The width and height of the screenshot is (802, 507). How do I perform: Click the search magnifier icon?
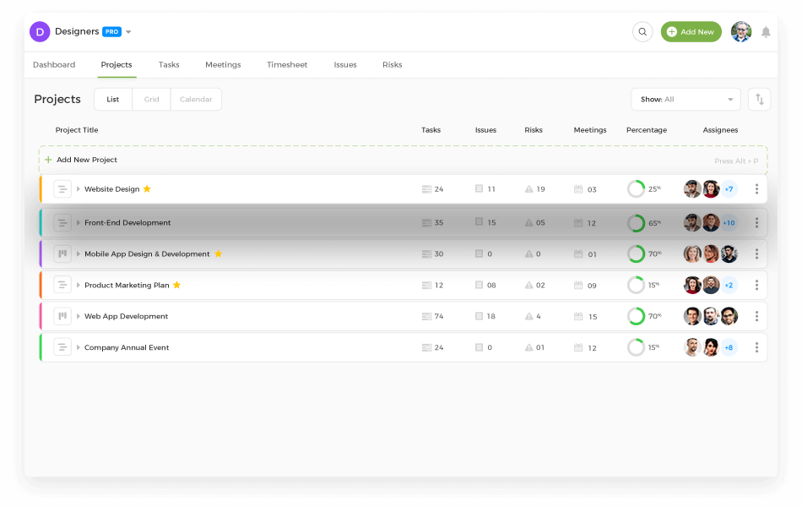642,32
